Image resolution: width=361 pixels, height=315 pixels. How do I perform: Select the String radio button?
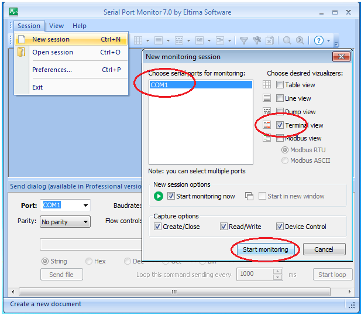45,261
